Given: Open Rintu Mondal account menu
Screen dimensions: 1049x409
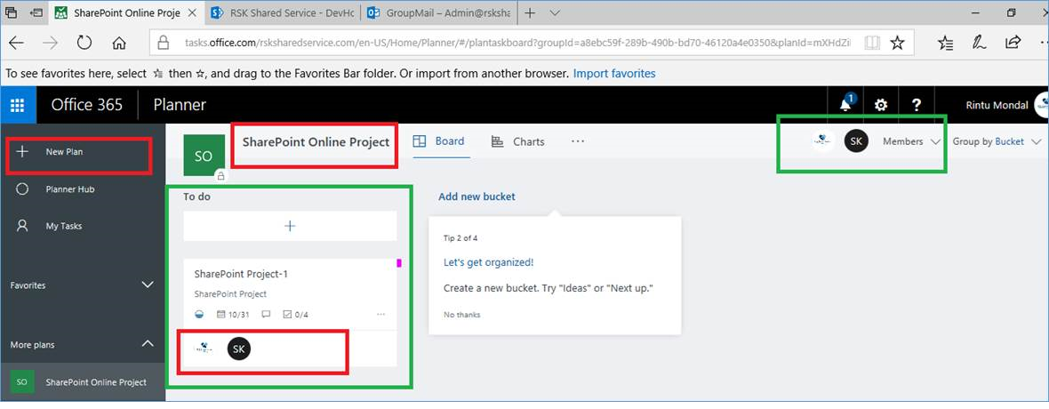Looking at the screenshot, I should tap(997, 105).
